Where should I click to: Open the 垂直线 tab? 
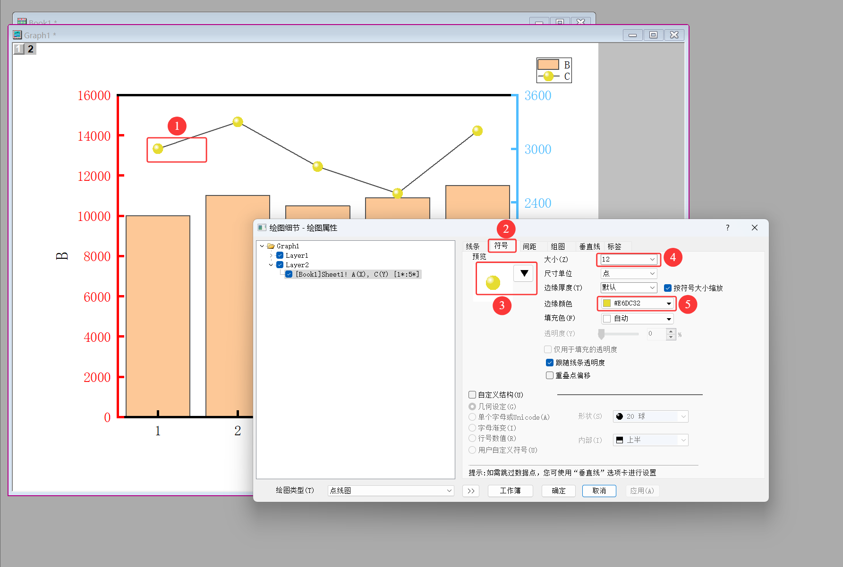coord(589,246)
